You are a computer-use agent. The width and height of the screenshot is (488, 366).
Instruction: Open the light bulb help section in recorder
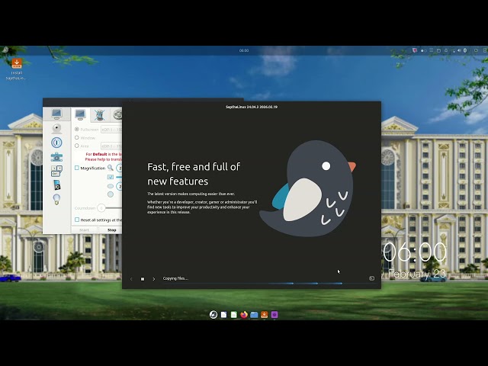[x=56, y=199]
